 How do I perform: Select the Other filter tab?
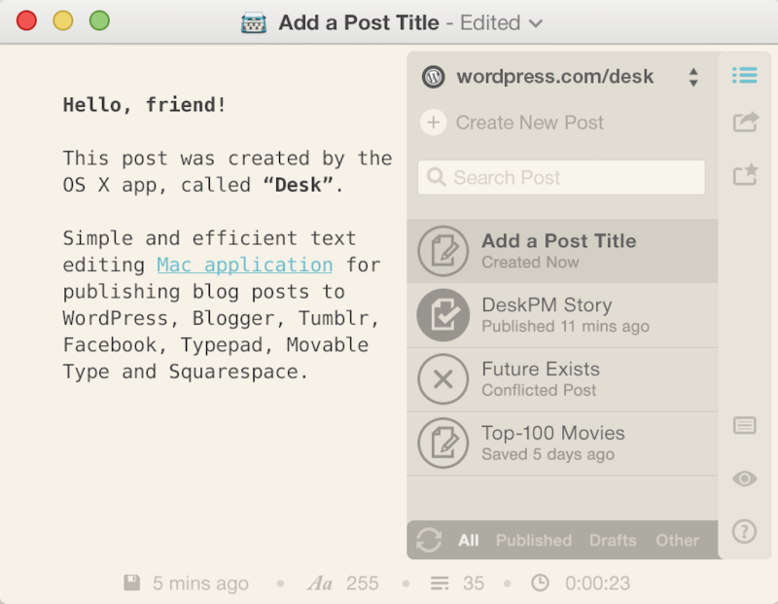(x=677, y=540)
